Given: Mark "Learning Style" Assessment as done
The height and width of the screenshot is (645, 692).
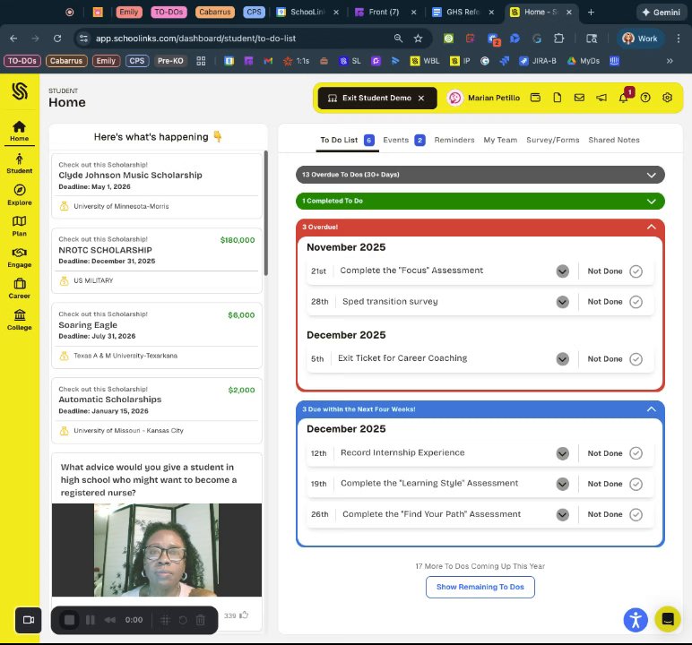Looking at the screenshot, I should [636, 484].
